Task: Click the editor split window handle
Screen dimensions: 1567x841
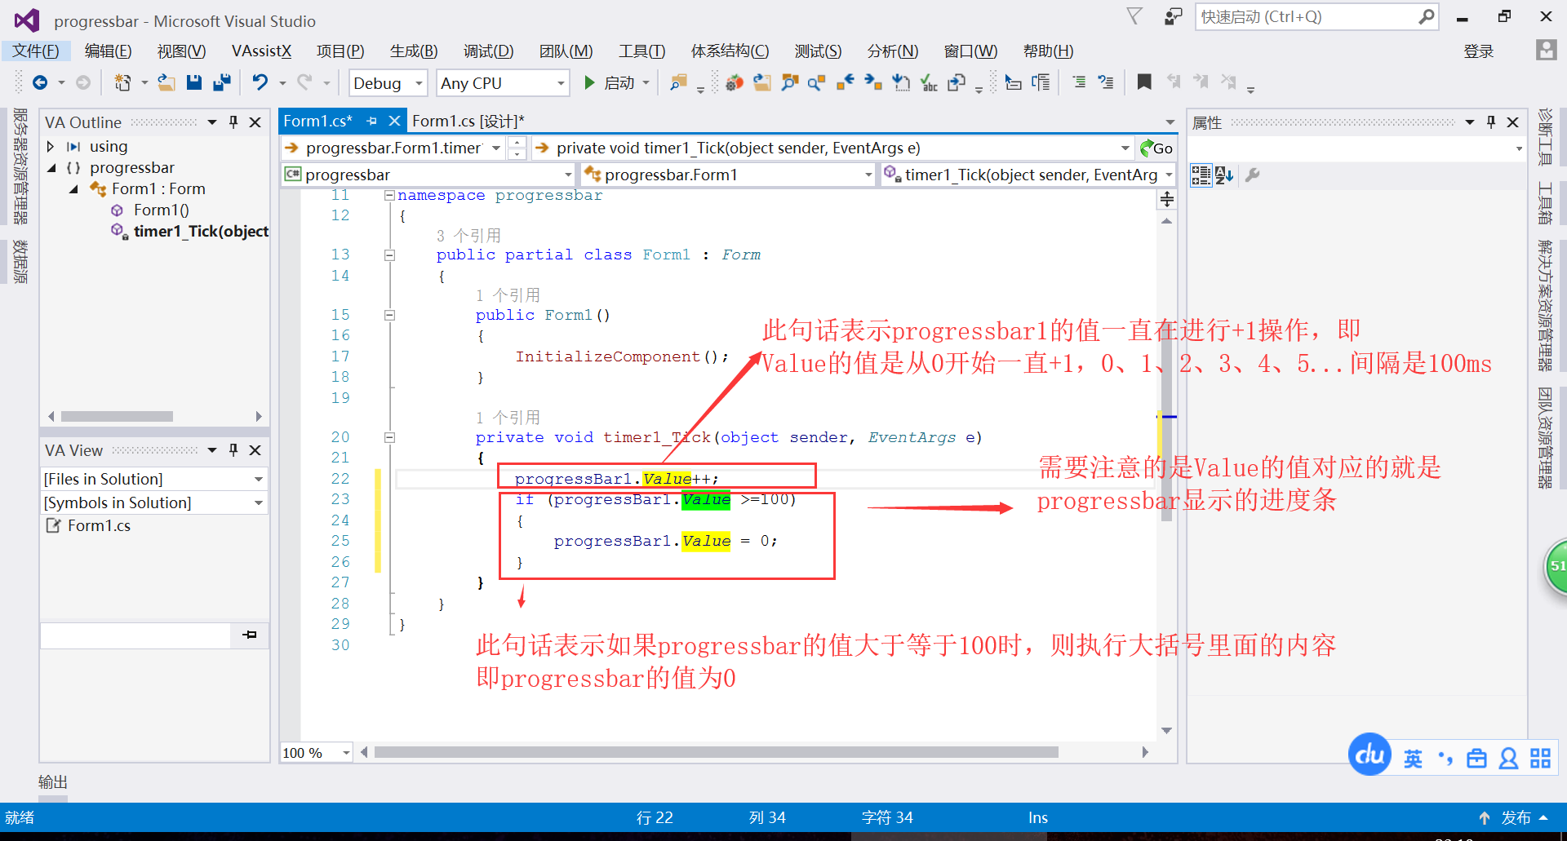Action: click(1167, 199)
